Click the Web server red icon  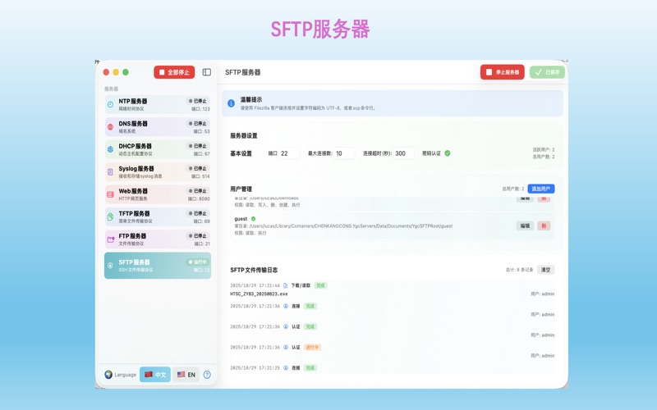point(110,194)
